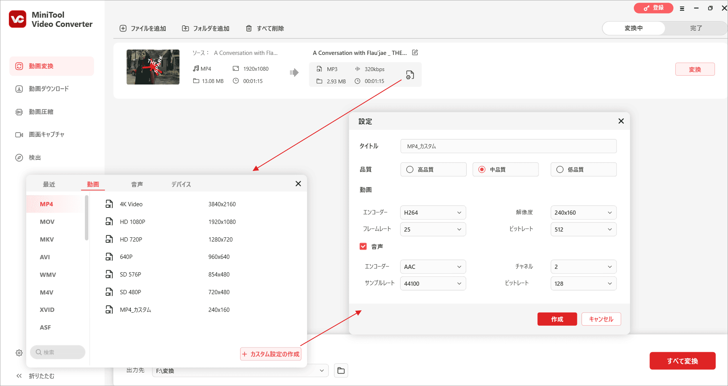Click カスタム設定の作成 button
The width and height of the screenshot is (728, 386).
pyautogui.click(x=271, y=354)
